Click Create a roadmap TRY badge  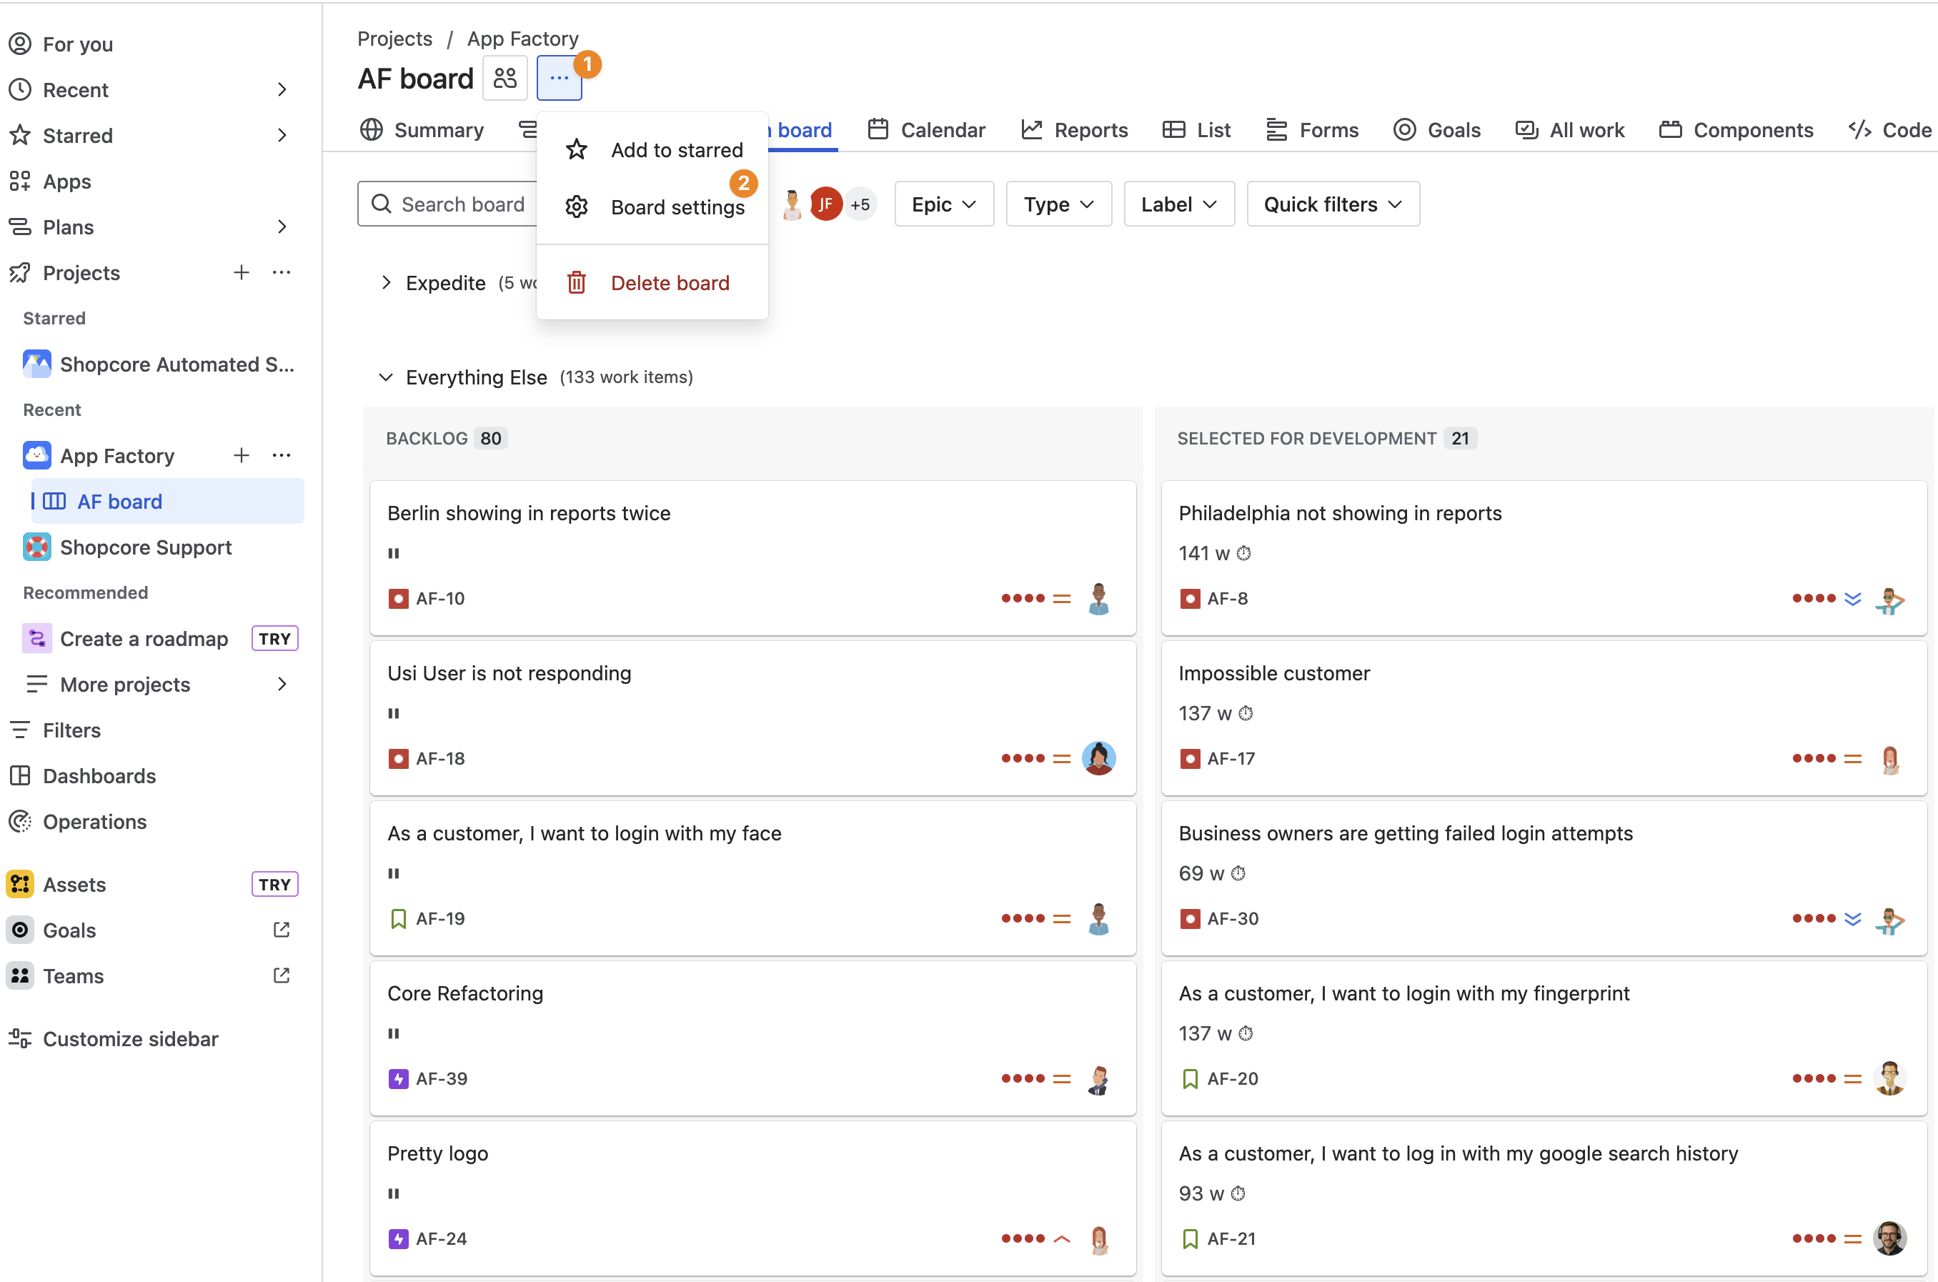point(274,639)
